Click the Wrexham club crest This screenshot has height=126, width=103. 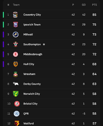[16, 74]
